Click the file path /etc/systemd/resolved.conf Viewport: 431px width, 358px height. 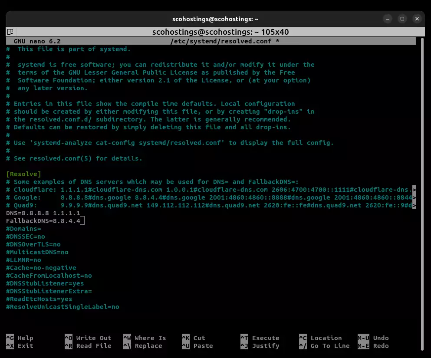(221, 41)
